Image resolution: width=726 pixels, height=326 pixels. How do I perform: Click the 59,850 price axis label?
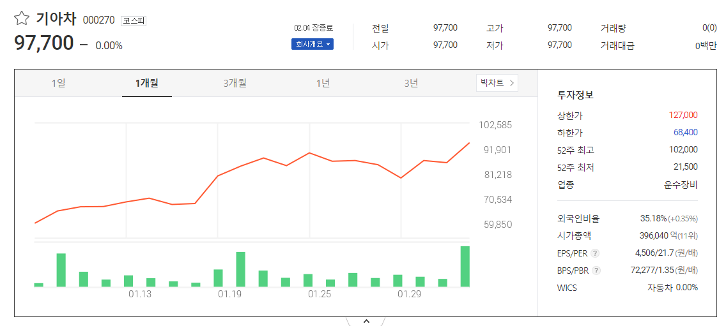pyautogui.click(x=498, y=225)
